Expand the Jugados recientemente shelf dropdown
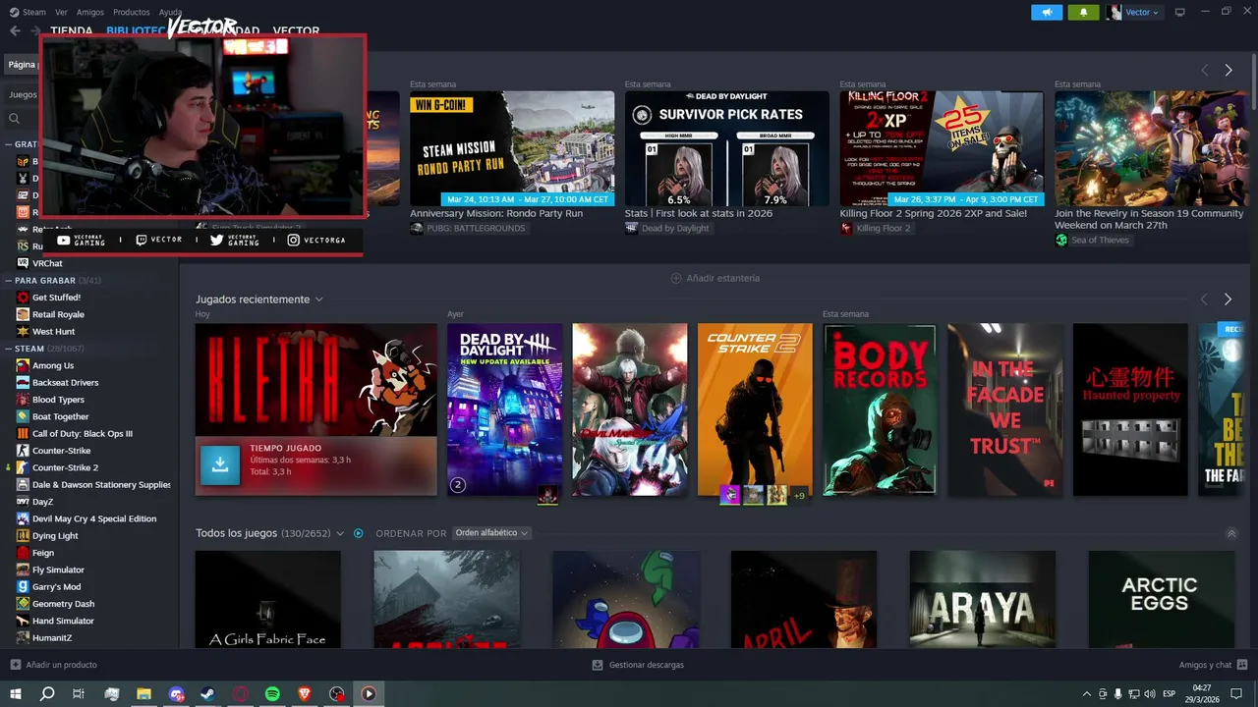This screenshot has height=707, width=1258. pyautogui.click(x=318, y=299)
